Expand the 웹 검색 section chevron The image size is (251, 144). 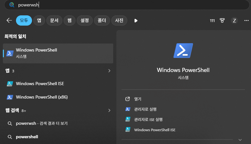pyautogui.click(x=109, y=110)
